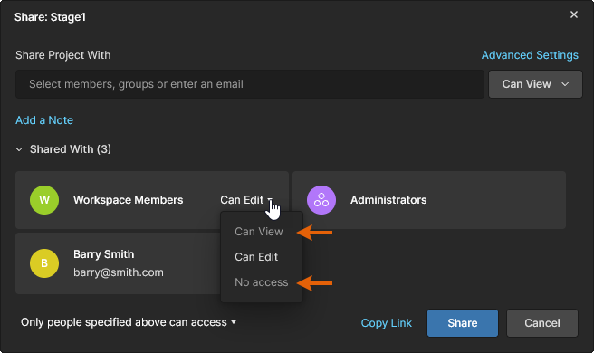Select the Administrators entry
This screenshot has height=353, width=594.
point(429,200)
